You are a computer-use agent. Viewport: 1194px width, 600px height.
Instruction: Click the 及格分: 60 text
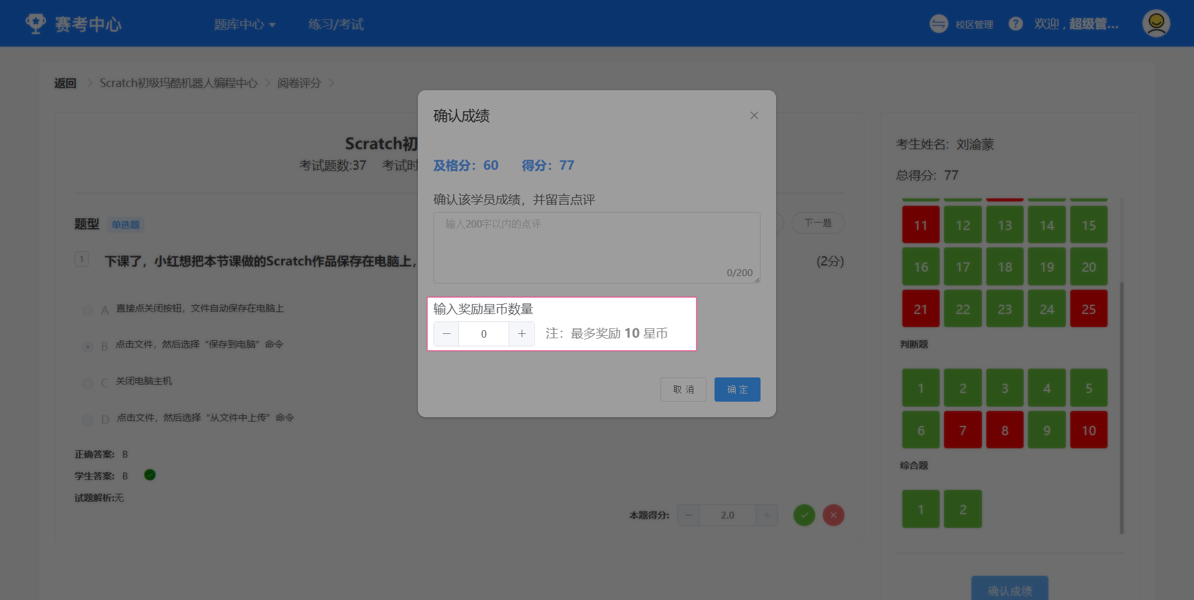[x=466, y=165]
